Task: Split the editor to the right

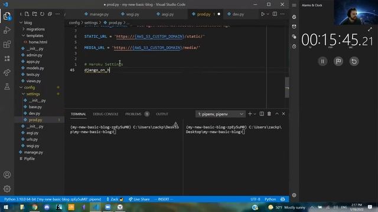Action: tap(275, 14)
